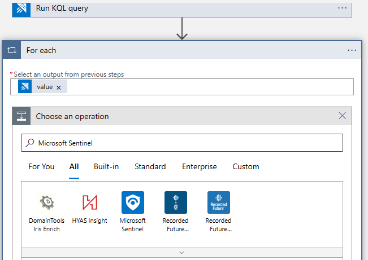Click the Choose an operation icon
The width and height of the screenshot is (368, 260).
tap(21, 116)
